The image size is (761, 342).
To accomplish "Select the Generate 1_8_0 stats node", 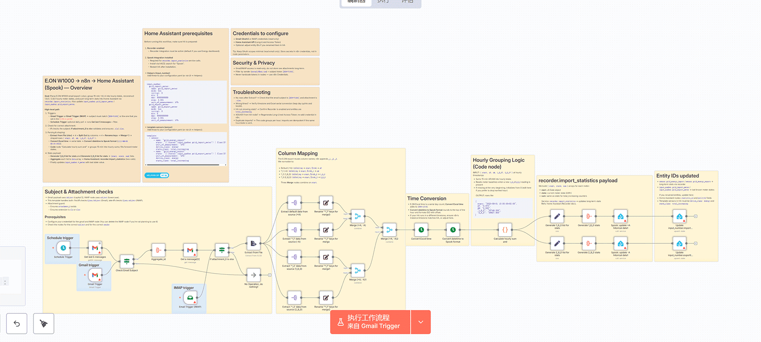I will 588,216.
